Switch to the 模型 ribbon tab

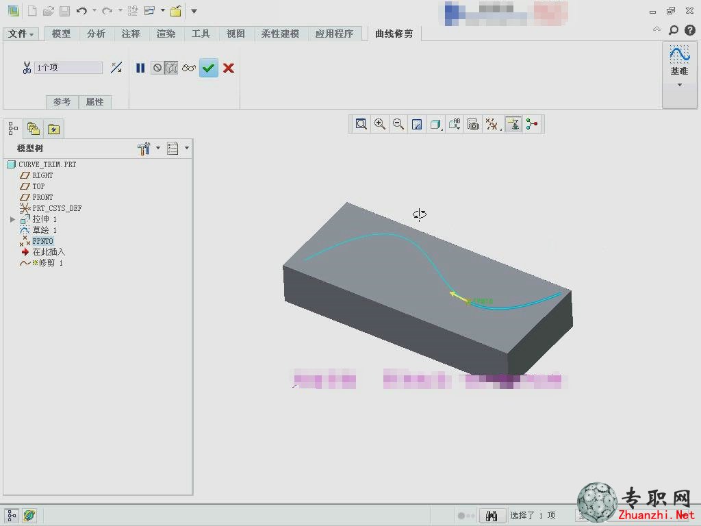[x=61, y=34]
